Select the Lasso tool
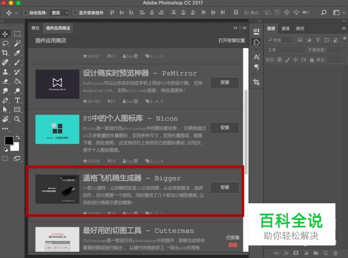 [x=6, y=43]
